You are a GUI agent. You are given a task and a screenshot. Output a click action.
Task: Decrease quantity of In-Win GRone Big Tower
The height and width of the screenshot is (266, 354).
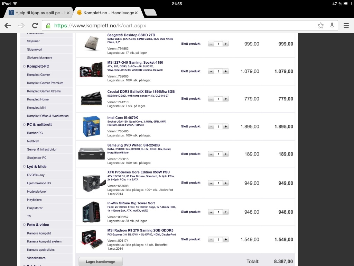pos(211,212)
